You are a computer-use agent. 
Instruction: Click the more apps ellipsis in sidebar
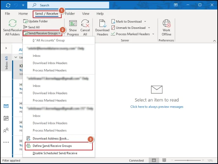point(6,142)
